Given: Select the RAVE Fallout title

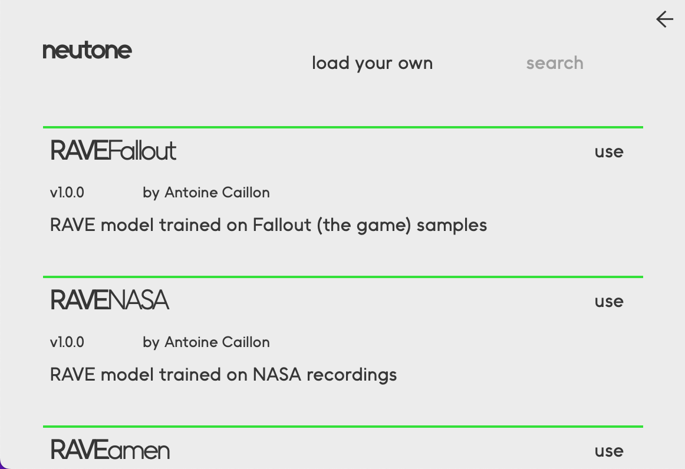Looking at the screenshot, I should coord(113,151).
